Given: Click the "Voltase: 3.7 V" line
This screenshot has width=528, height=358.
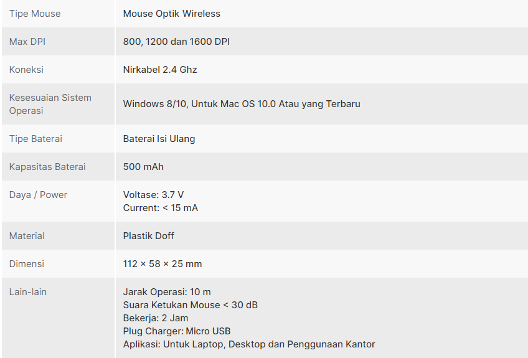Looking at the screenshot, I should (153, 195).
